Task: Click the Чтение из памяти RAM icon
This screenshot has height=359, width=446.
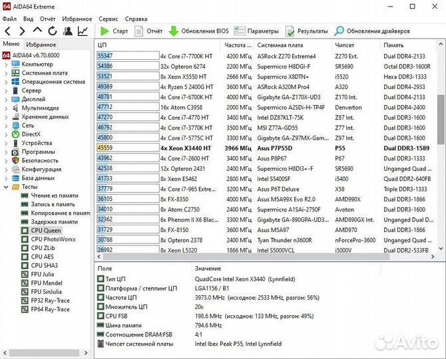Action: tap(25, 195)
